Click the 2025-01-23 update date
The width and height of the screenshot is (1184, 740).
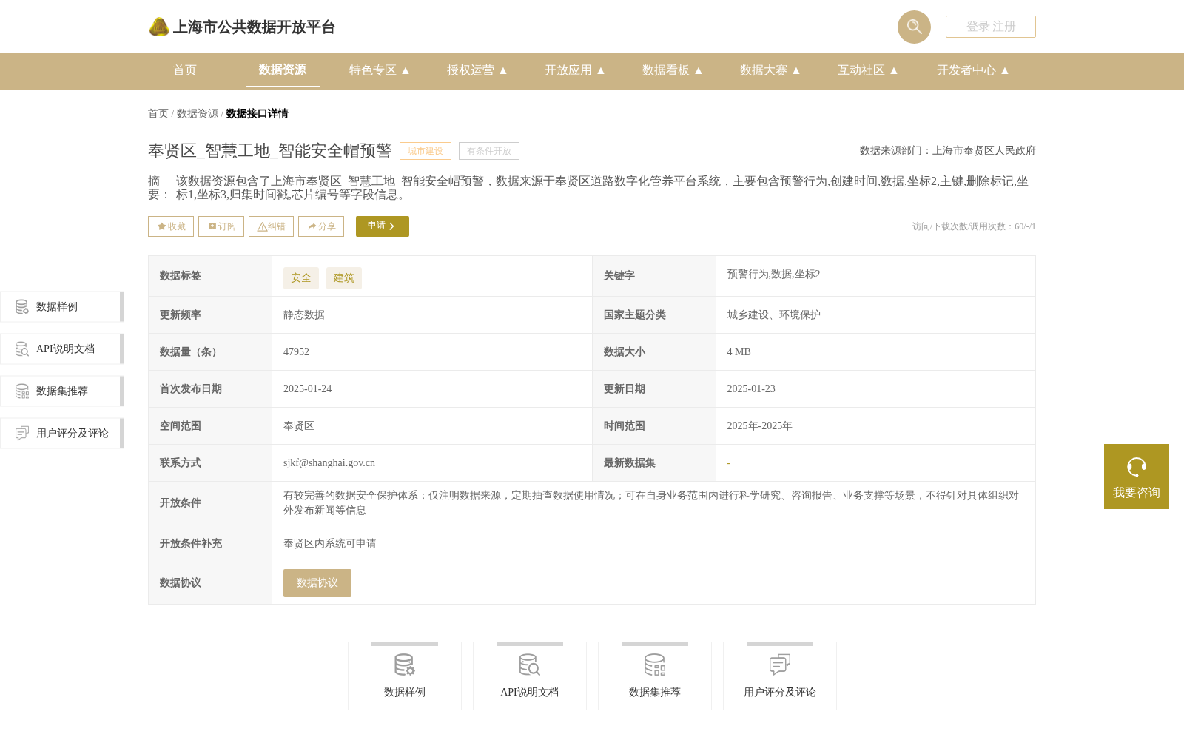(x=751, y=389)
